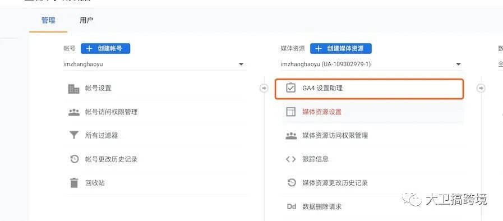Image resolution: width=503 pixels, height=221 pixels.
Task: Click the 帐号设置 building icon
Action: [x=74, y=89]
